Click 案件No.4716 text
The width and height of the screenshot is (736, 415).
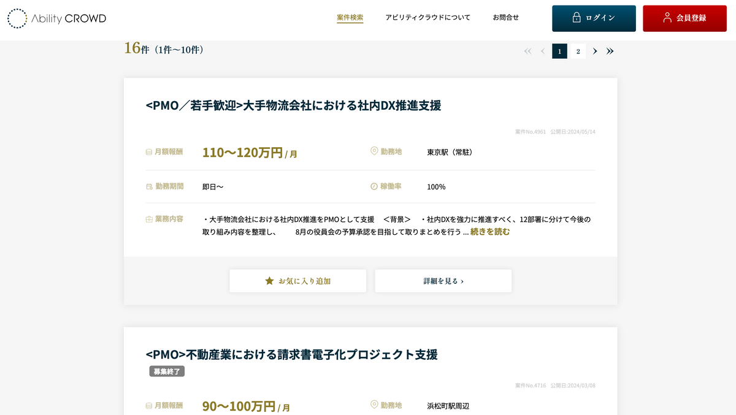coord(531,386)
